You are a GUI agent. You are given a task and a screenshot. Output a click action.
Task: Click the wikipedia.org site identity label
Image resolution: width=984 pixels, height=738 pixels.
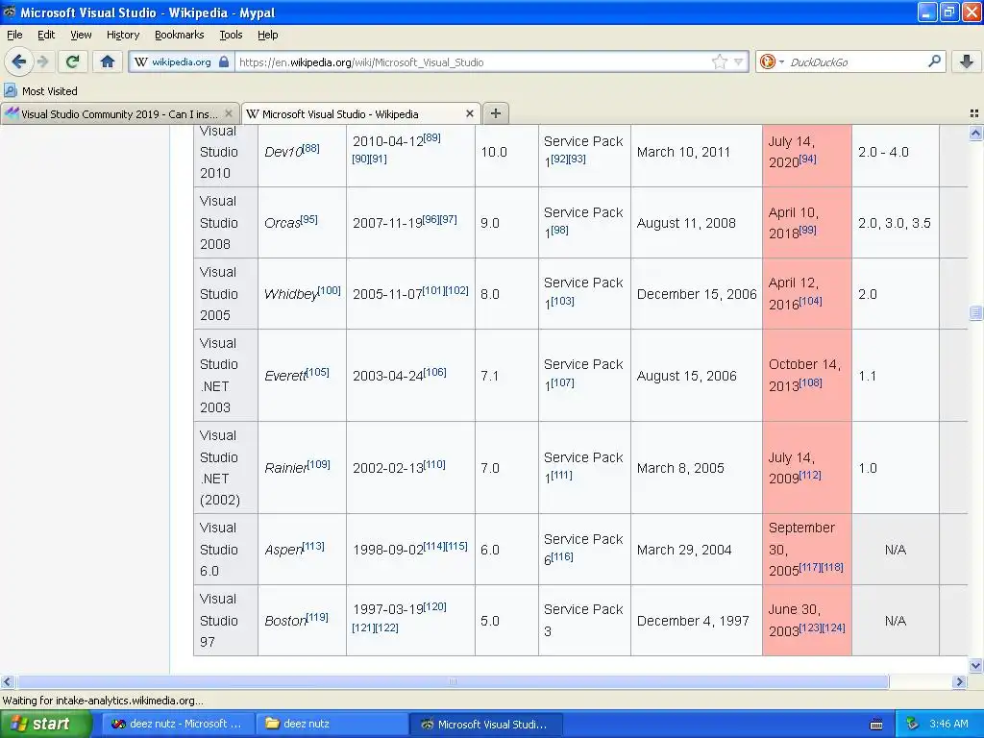click(x=182, y=62)
